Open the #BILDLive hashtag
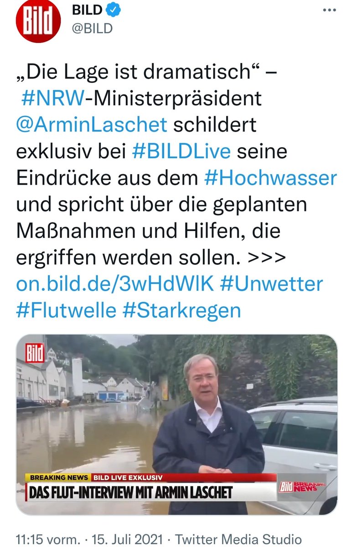351x547 pixels. point(181,151)
